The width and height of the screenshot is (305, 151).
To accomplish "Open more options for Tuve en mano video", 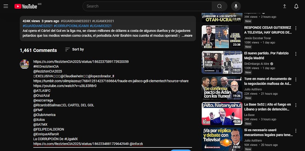I will click(296, 79).
